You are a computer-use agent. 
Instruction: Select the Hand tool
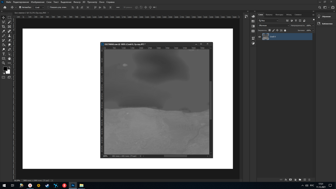coord(9,59)
